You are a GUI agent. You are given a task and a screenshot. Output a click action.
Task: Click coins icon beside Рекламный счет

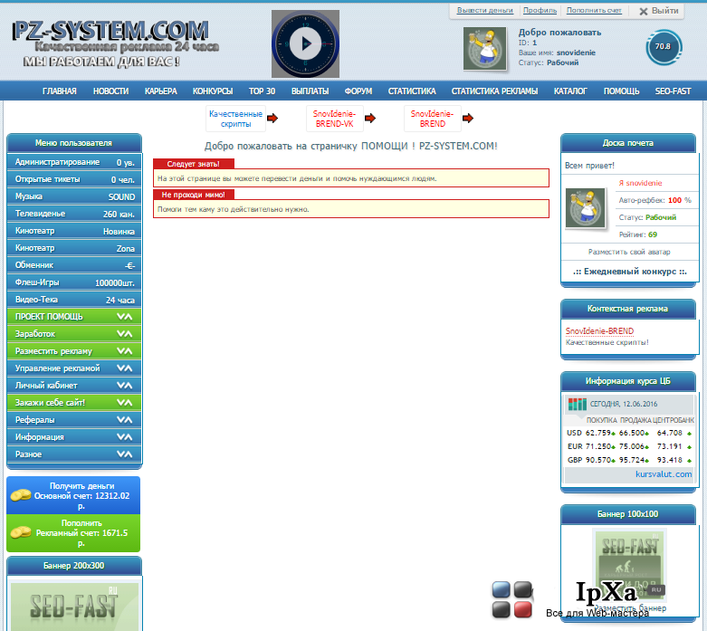(x=21, y=532)
